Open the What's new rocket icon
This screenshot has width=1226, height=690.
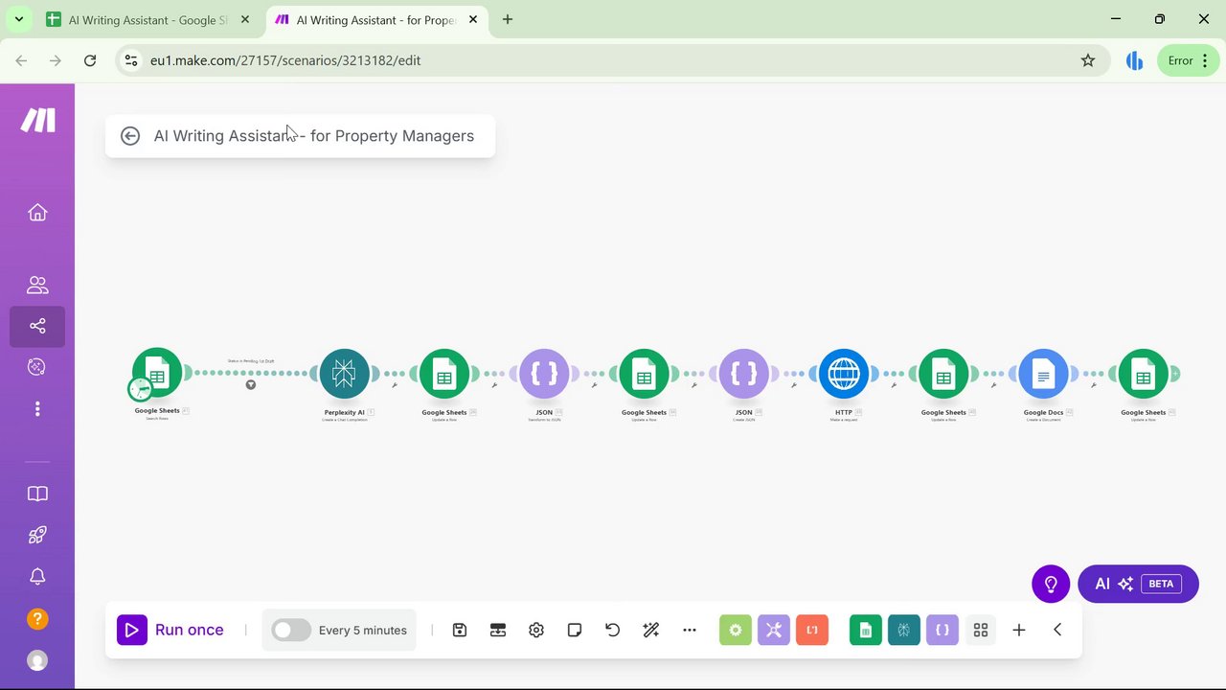[37, 535]
